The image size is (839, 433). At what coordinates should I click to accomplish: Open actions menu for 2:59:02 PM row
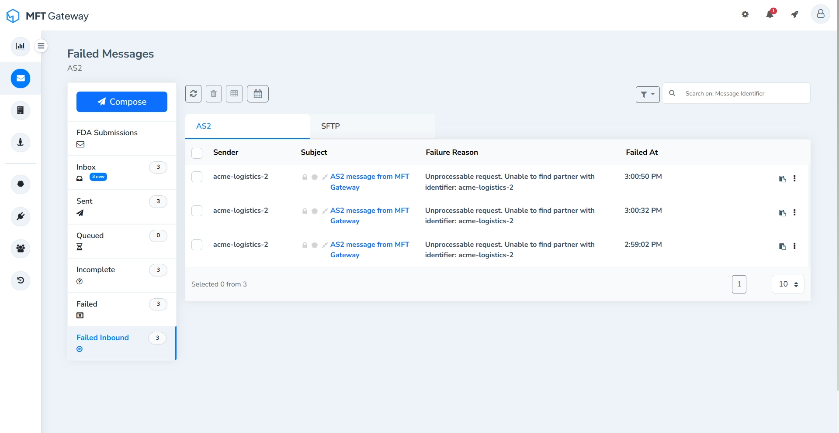click(x=794, y=246)
